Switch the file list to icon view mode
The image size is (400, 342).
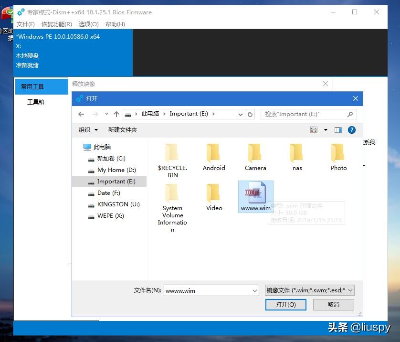(x=314, y=129)
